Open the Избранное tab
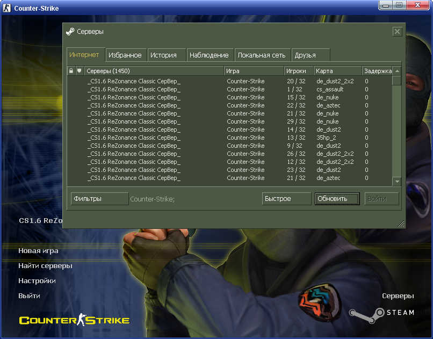Image resolution: width=433 pixels, height=339 pixels. click(x=126, y=55)
